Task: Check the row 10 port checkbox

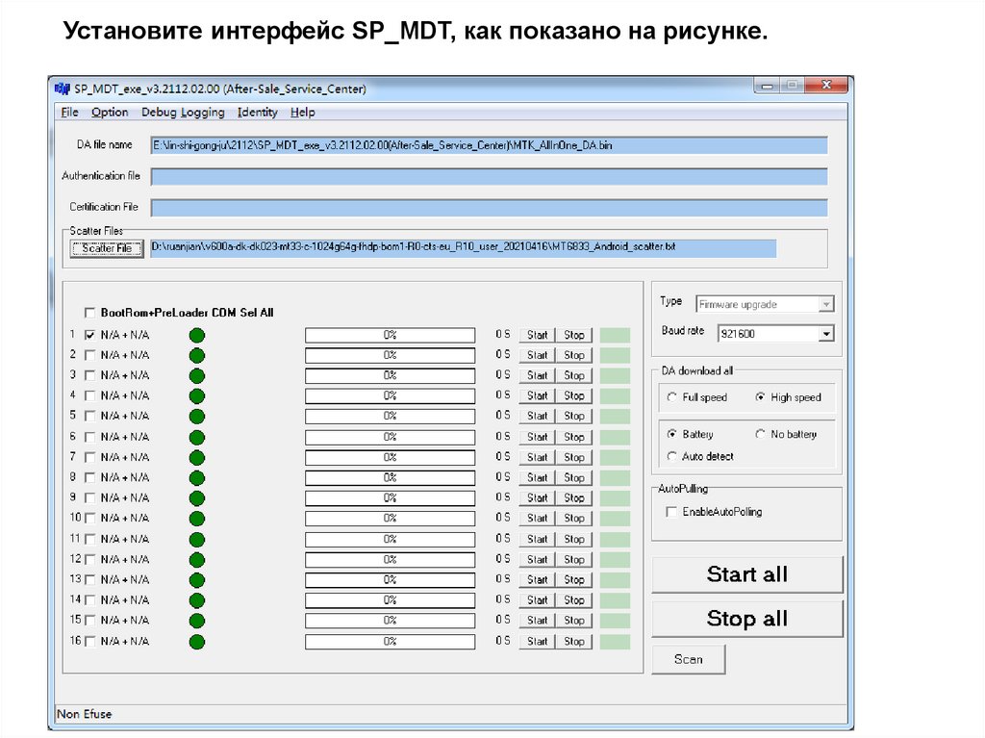Action: coord(89,518)
